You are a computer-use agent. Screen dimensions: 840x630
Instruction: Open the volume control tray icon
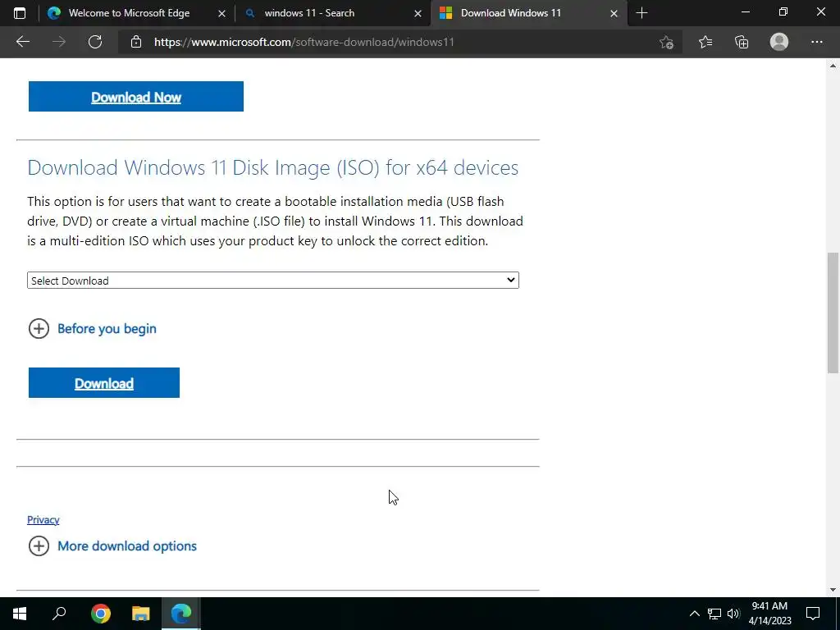733,614
